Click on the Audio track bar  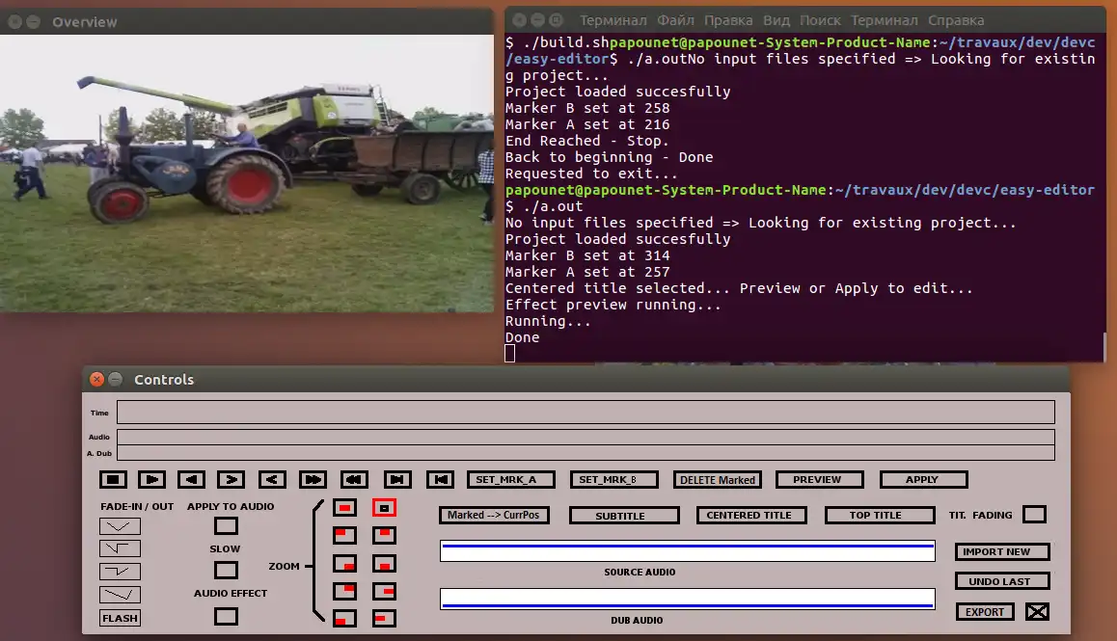click(586, 437)
